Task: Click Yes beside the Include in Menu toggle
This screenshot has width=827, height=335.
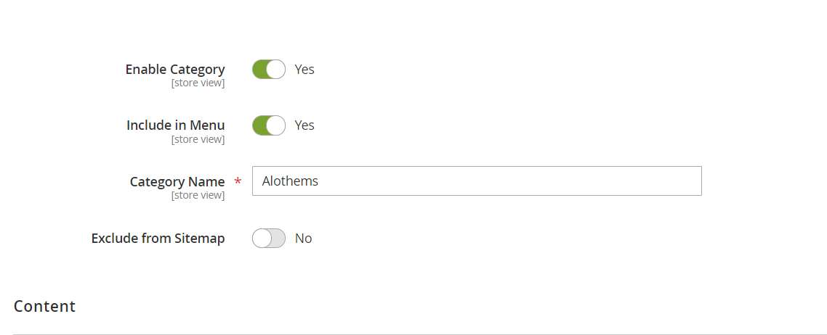Action: click(x=304, y=125)
